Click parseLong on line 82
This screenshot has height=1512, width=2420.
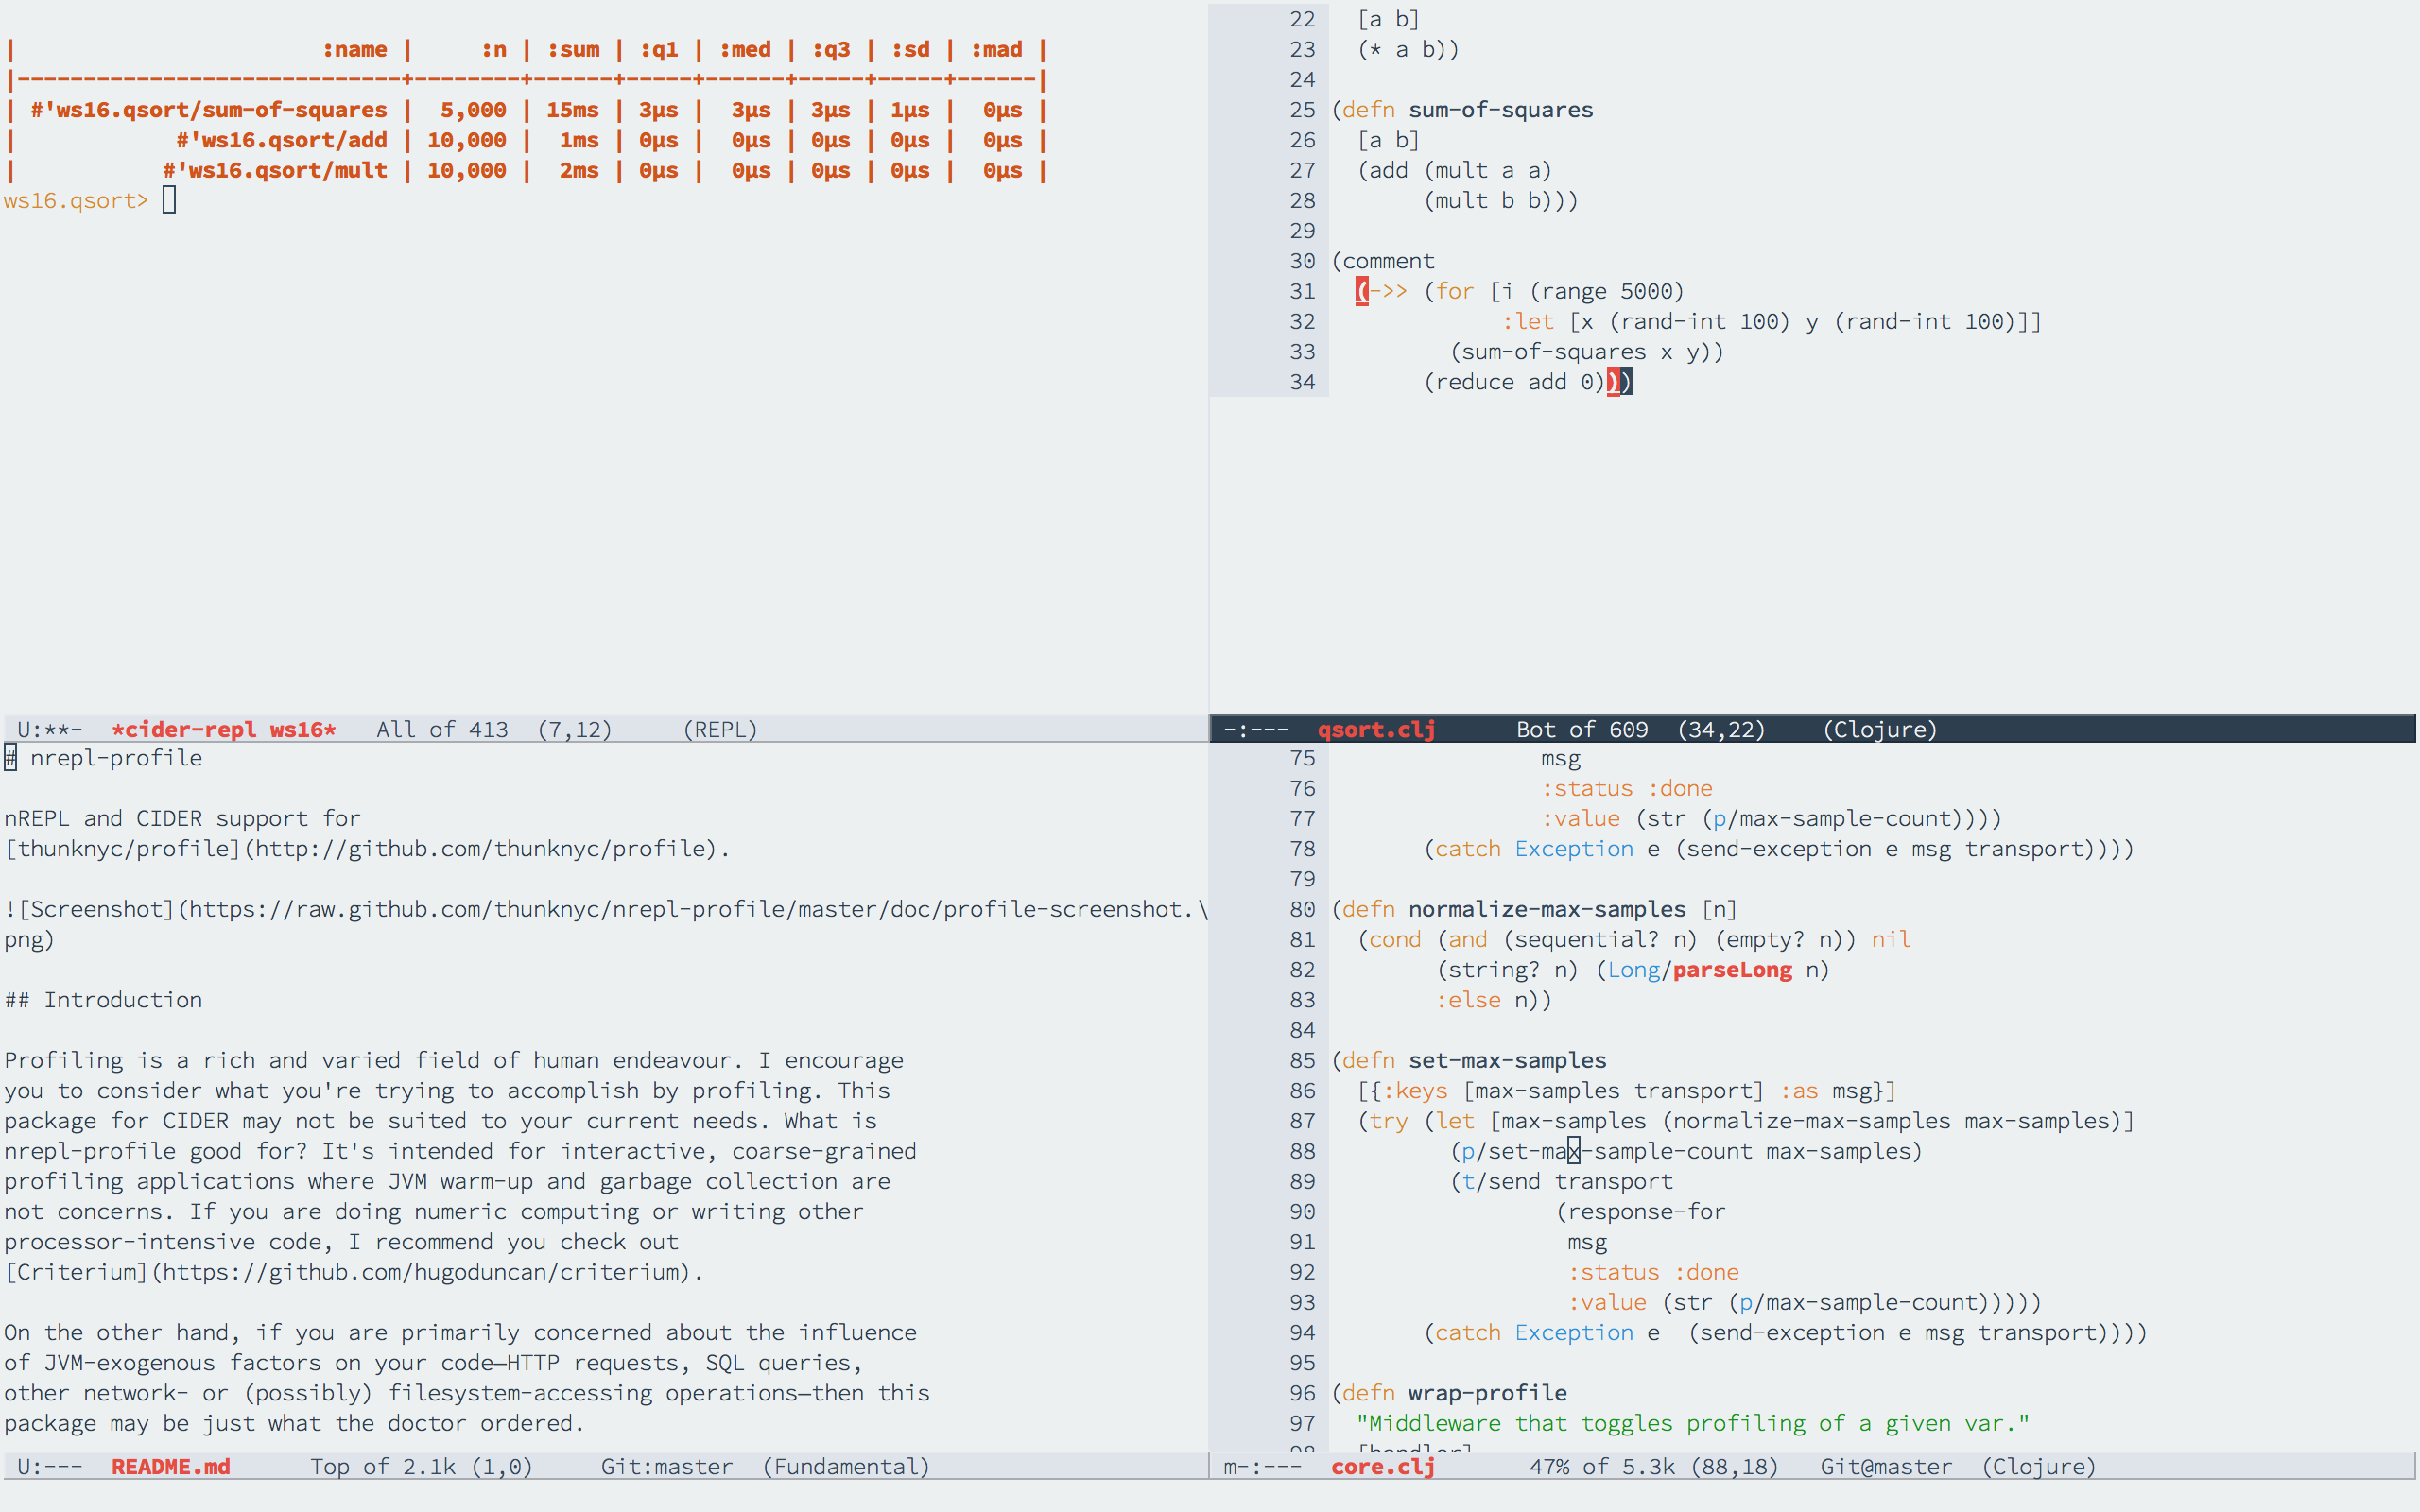coord(1732,970)
